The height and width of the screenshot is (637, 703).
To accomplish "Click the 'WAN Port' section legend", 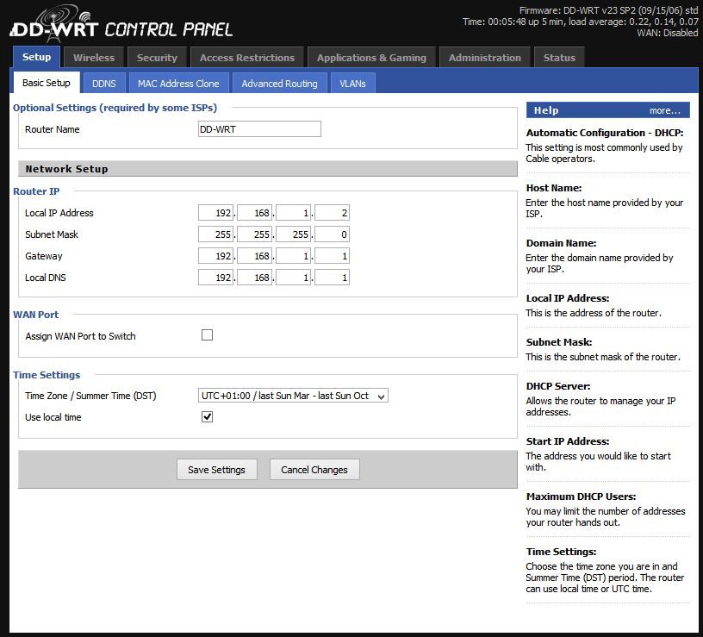I will pos(36,315).
